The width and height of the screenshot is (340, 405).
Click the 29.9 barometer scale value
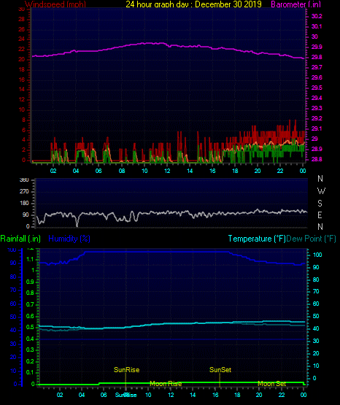(317, 47)
